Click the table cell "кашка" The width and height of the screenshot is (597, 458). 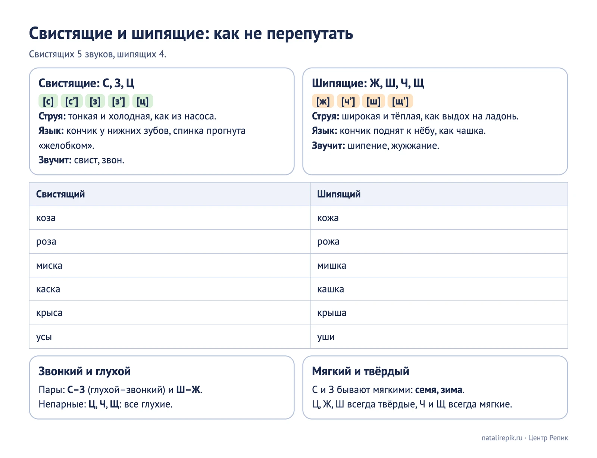439,289
